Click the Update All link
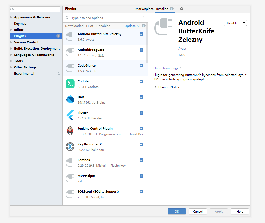 tap(132, 26)
